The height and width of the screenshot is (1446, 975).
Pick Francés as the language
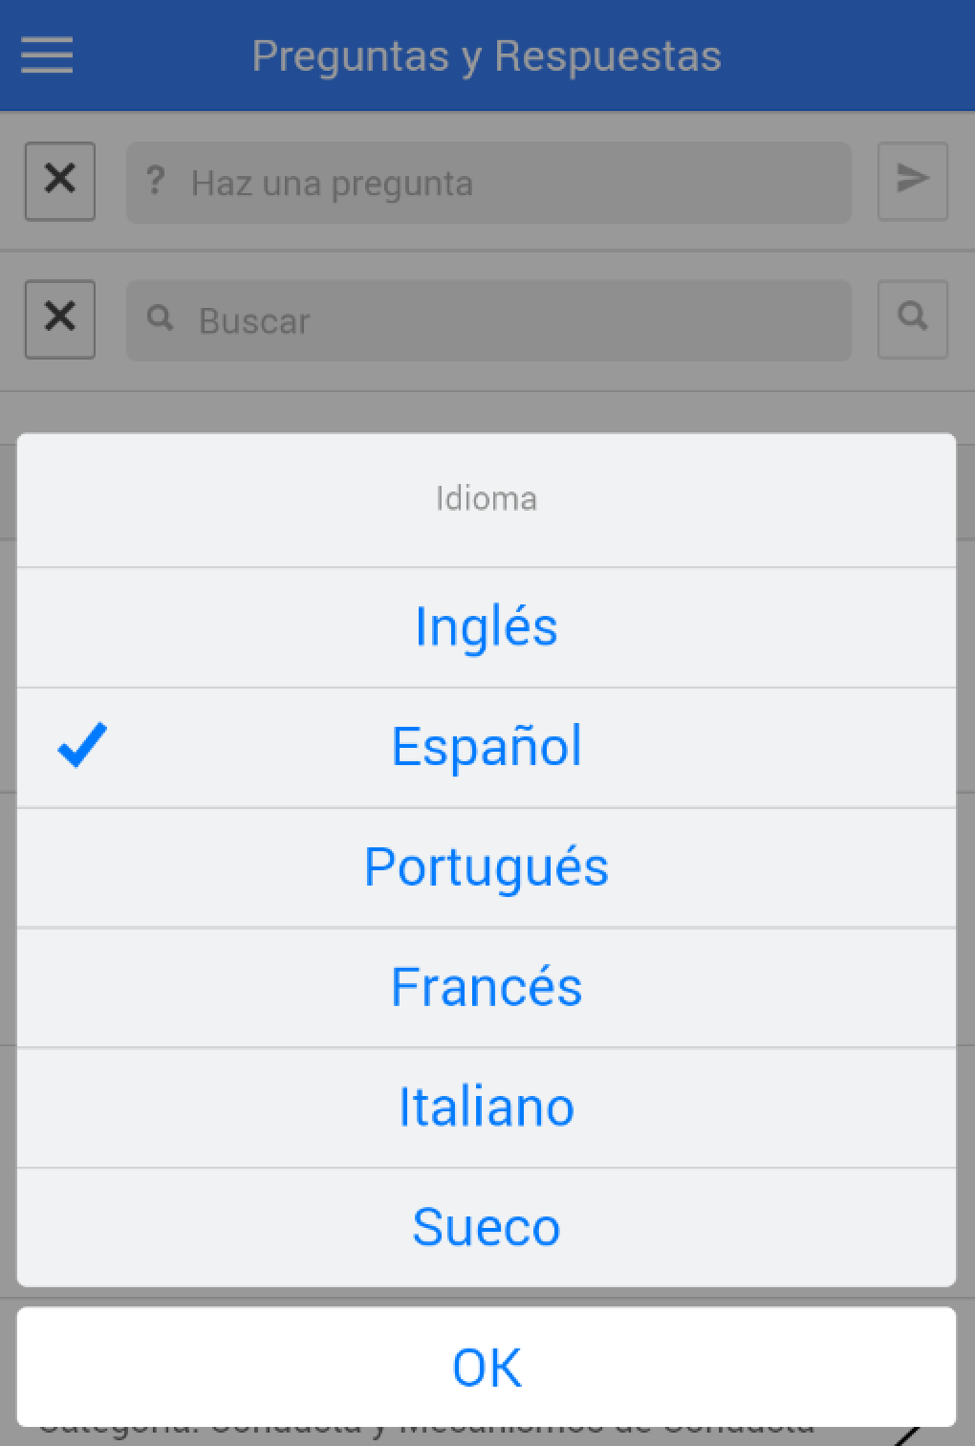pyautogui.click(x=487, y=987)
